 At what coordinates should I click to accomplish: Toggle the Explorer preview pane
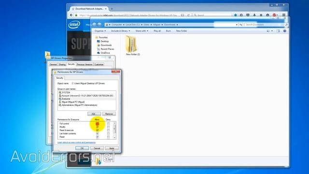(x=278, y=31)
